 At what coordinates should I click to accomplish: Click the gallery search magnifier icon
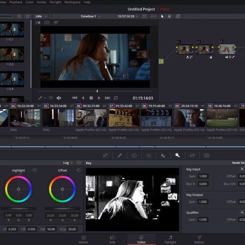(x=19, y=16)
